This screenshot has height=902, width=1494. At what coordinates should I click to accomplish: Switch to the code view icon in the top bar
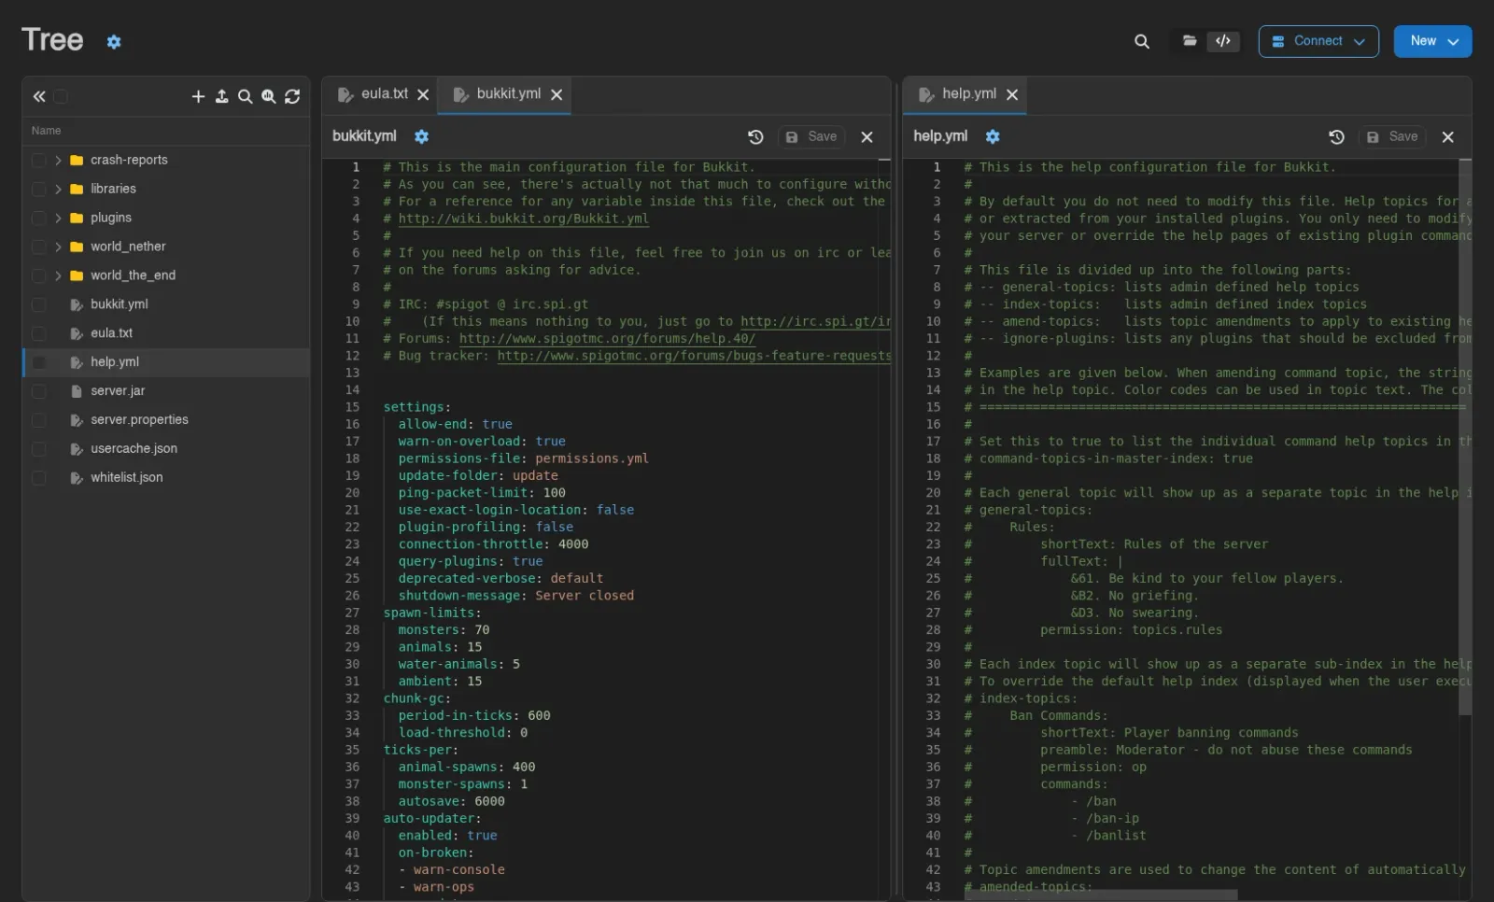pos(1222,41)
